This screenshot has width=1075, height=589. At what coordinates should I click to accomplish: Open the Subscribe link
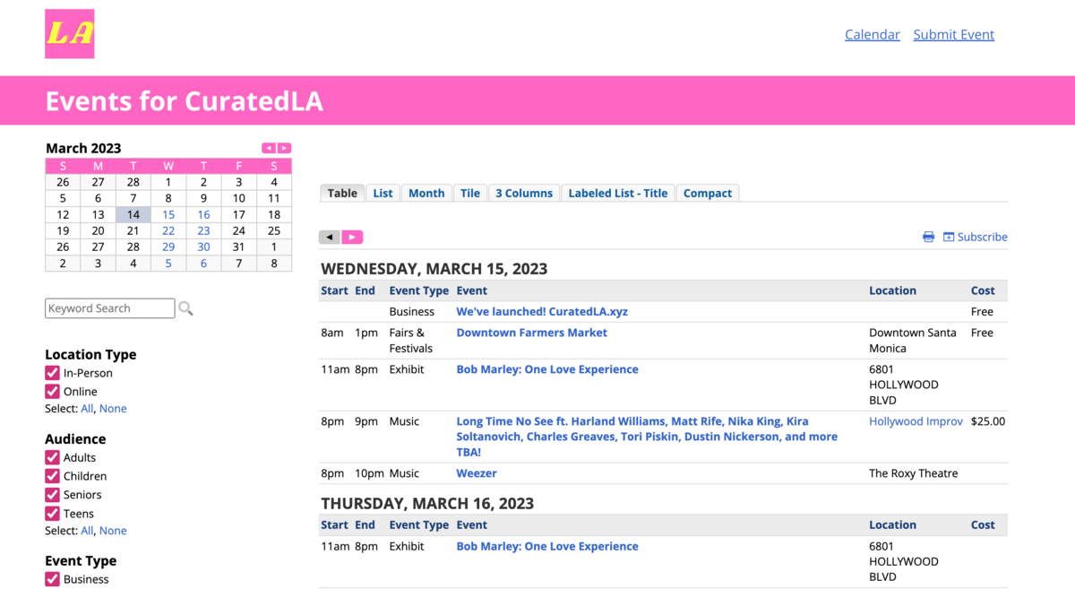pos(976,237)
